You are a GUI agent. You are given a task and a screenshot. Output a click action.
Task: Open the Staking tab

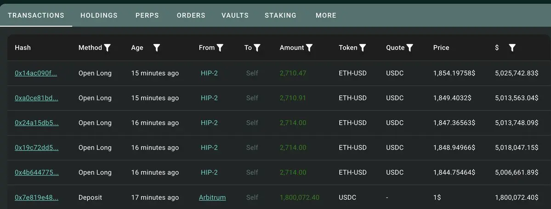[x=280, y=16]
